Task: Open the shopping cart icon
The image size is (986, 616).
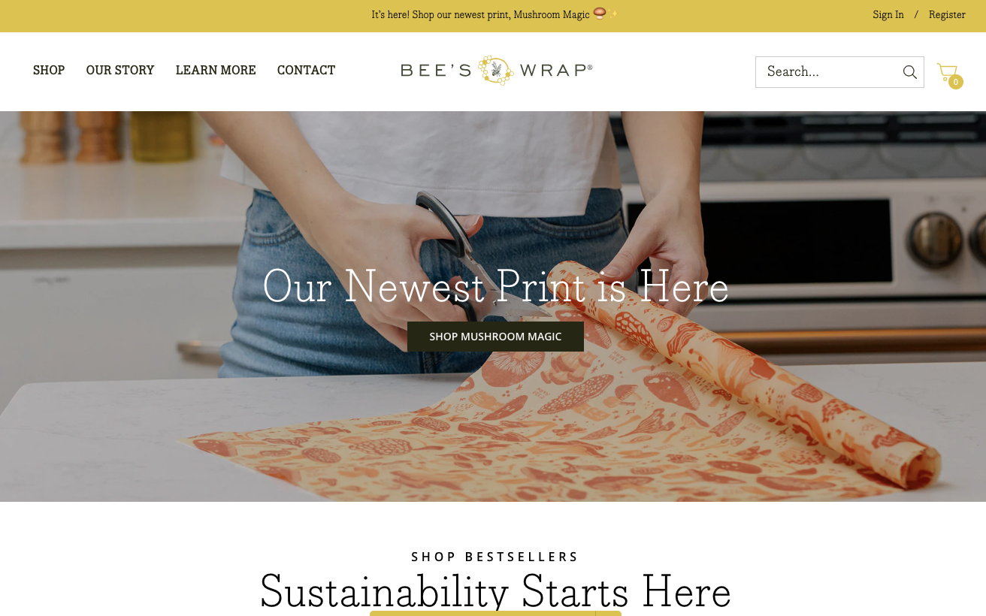Action: tap(946, 72)
